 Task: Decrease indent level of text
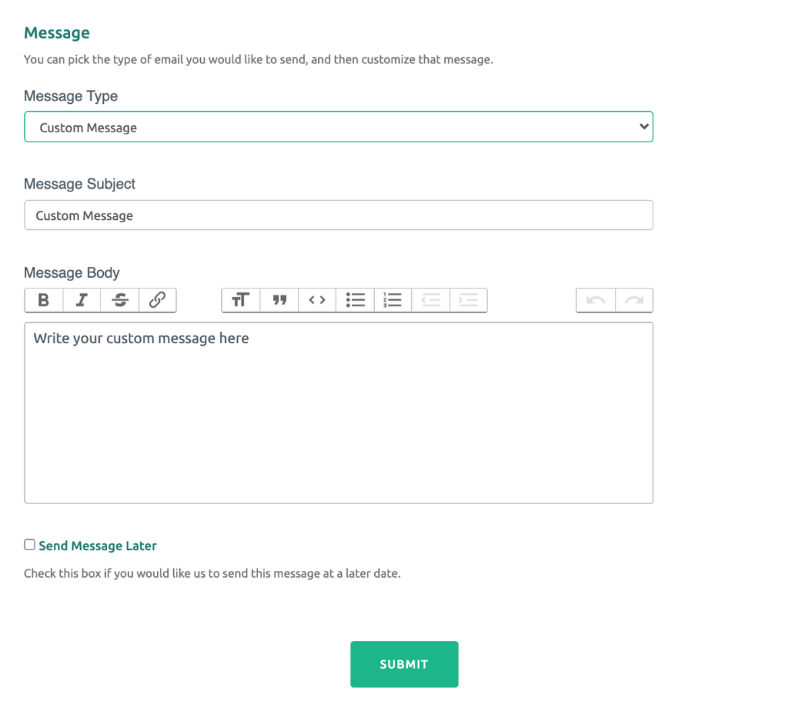tap(431, 300)
